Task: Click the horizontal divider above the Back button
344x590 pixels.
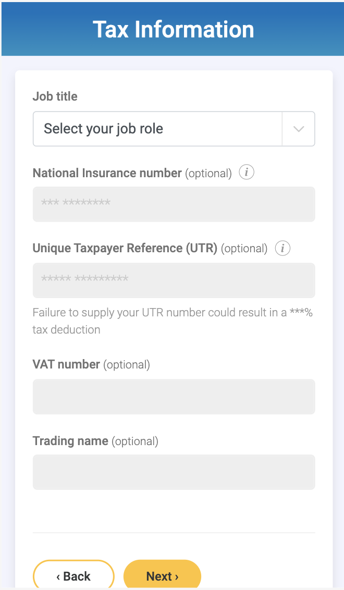Action: click(174, 533)
